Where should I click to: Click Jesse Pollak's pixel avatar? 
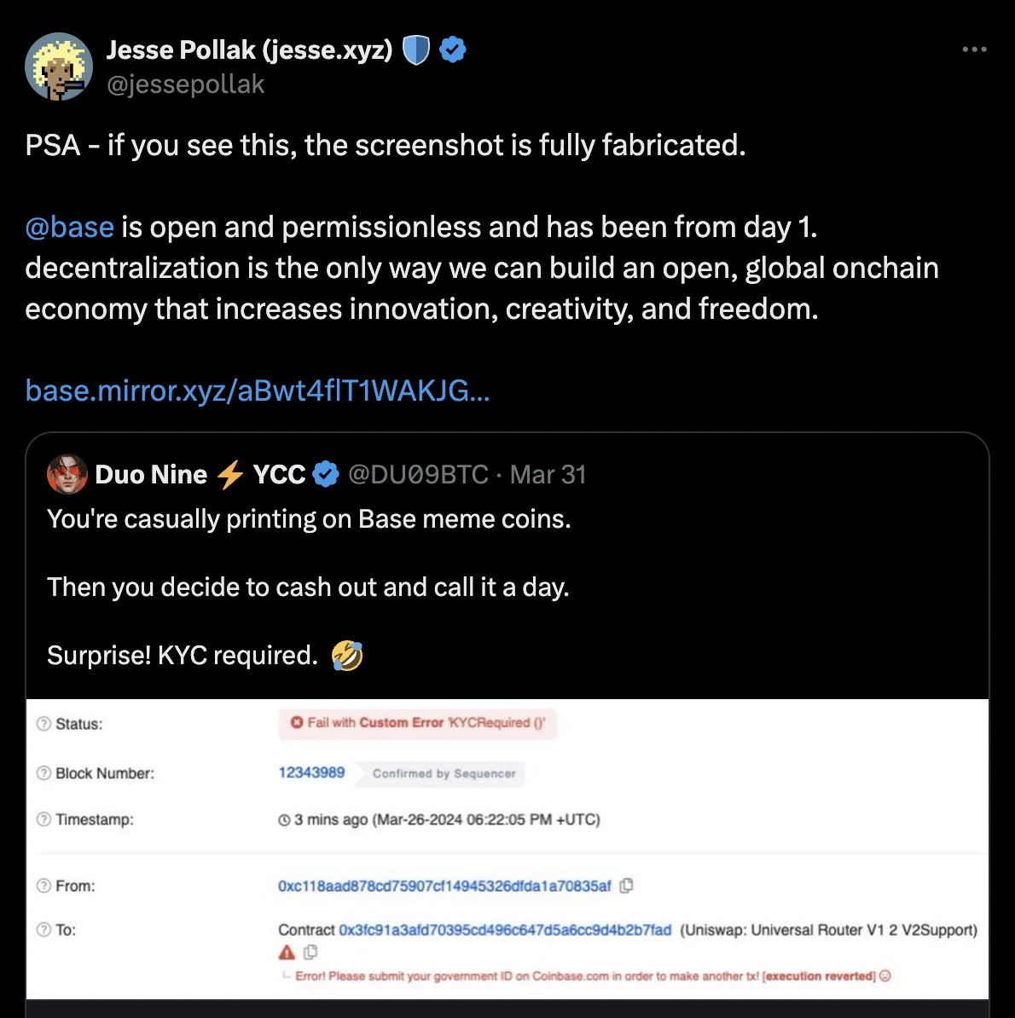tap(59, 67)
